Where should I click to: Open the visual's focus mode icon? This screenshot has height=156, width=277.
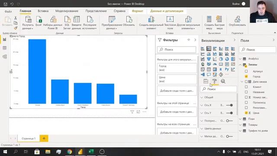(138, 112)
